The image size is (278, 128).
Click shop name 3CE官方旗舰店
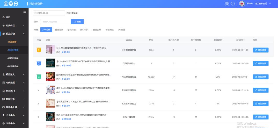point(129,104)
